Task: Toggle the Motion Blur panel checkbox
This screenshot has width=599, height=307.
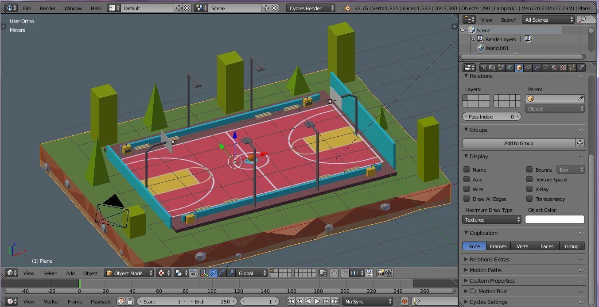Action: 473,291
